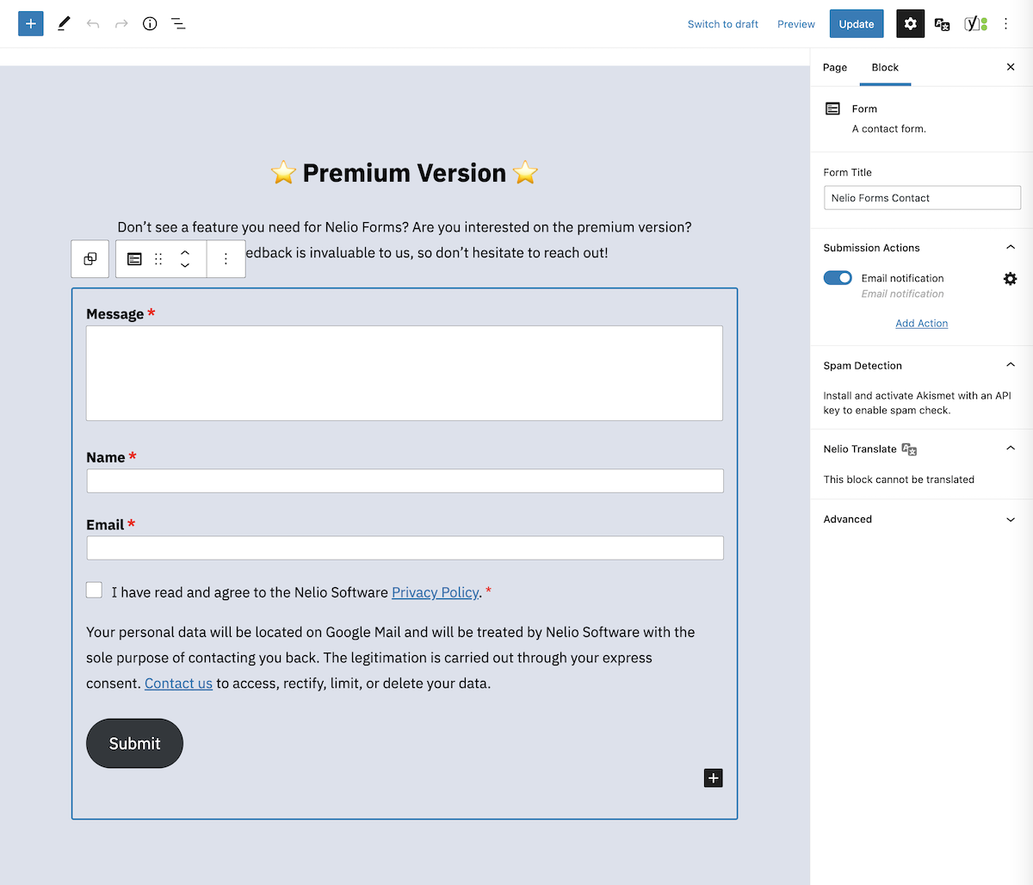Move the form block up
1033x885 pixels.
pos(185,252)
